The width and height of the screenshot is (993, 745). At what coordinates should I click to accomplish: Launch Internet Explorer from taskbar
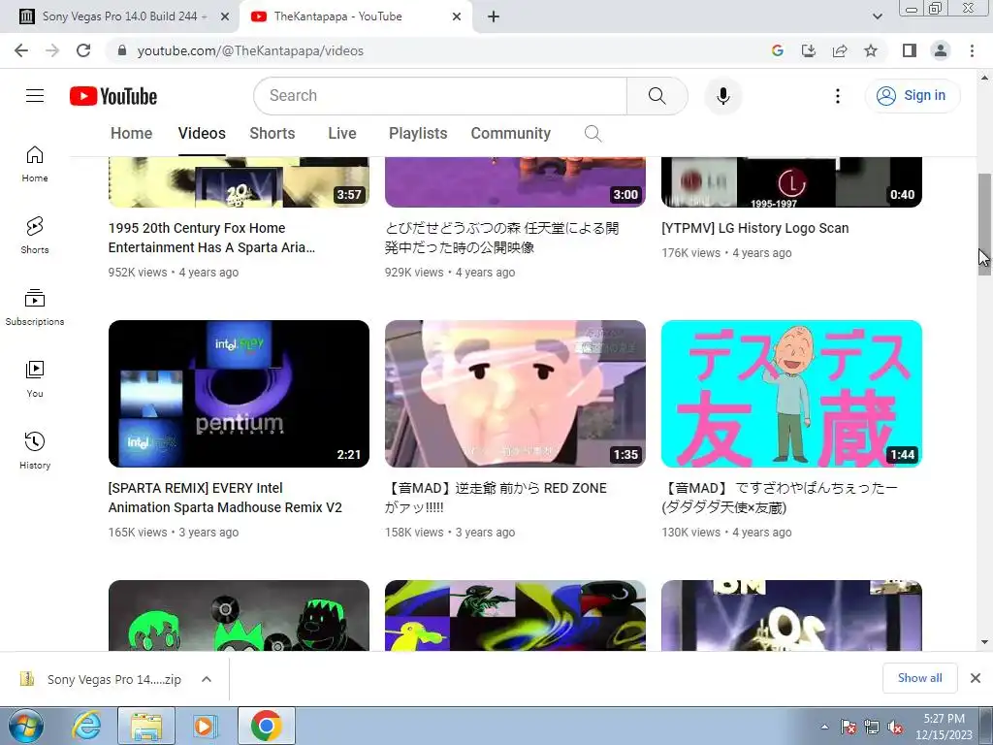pos(86,726)
